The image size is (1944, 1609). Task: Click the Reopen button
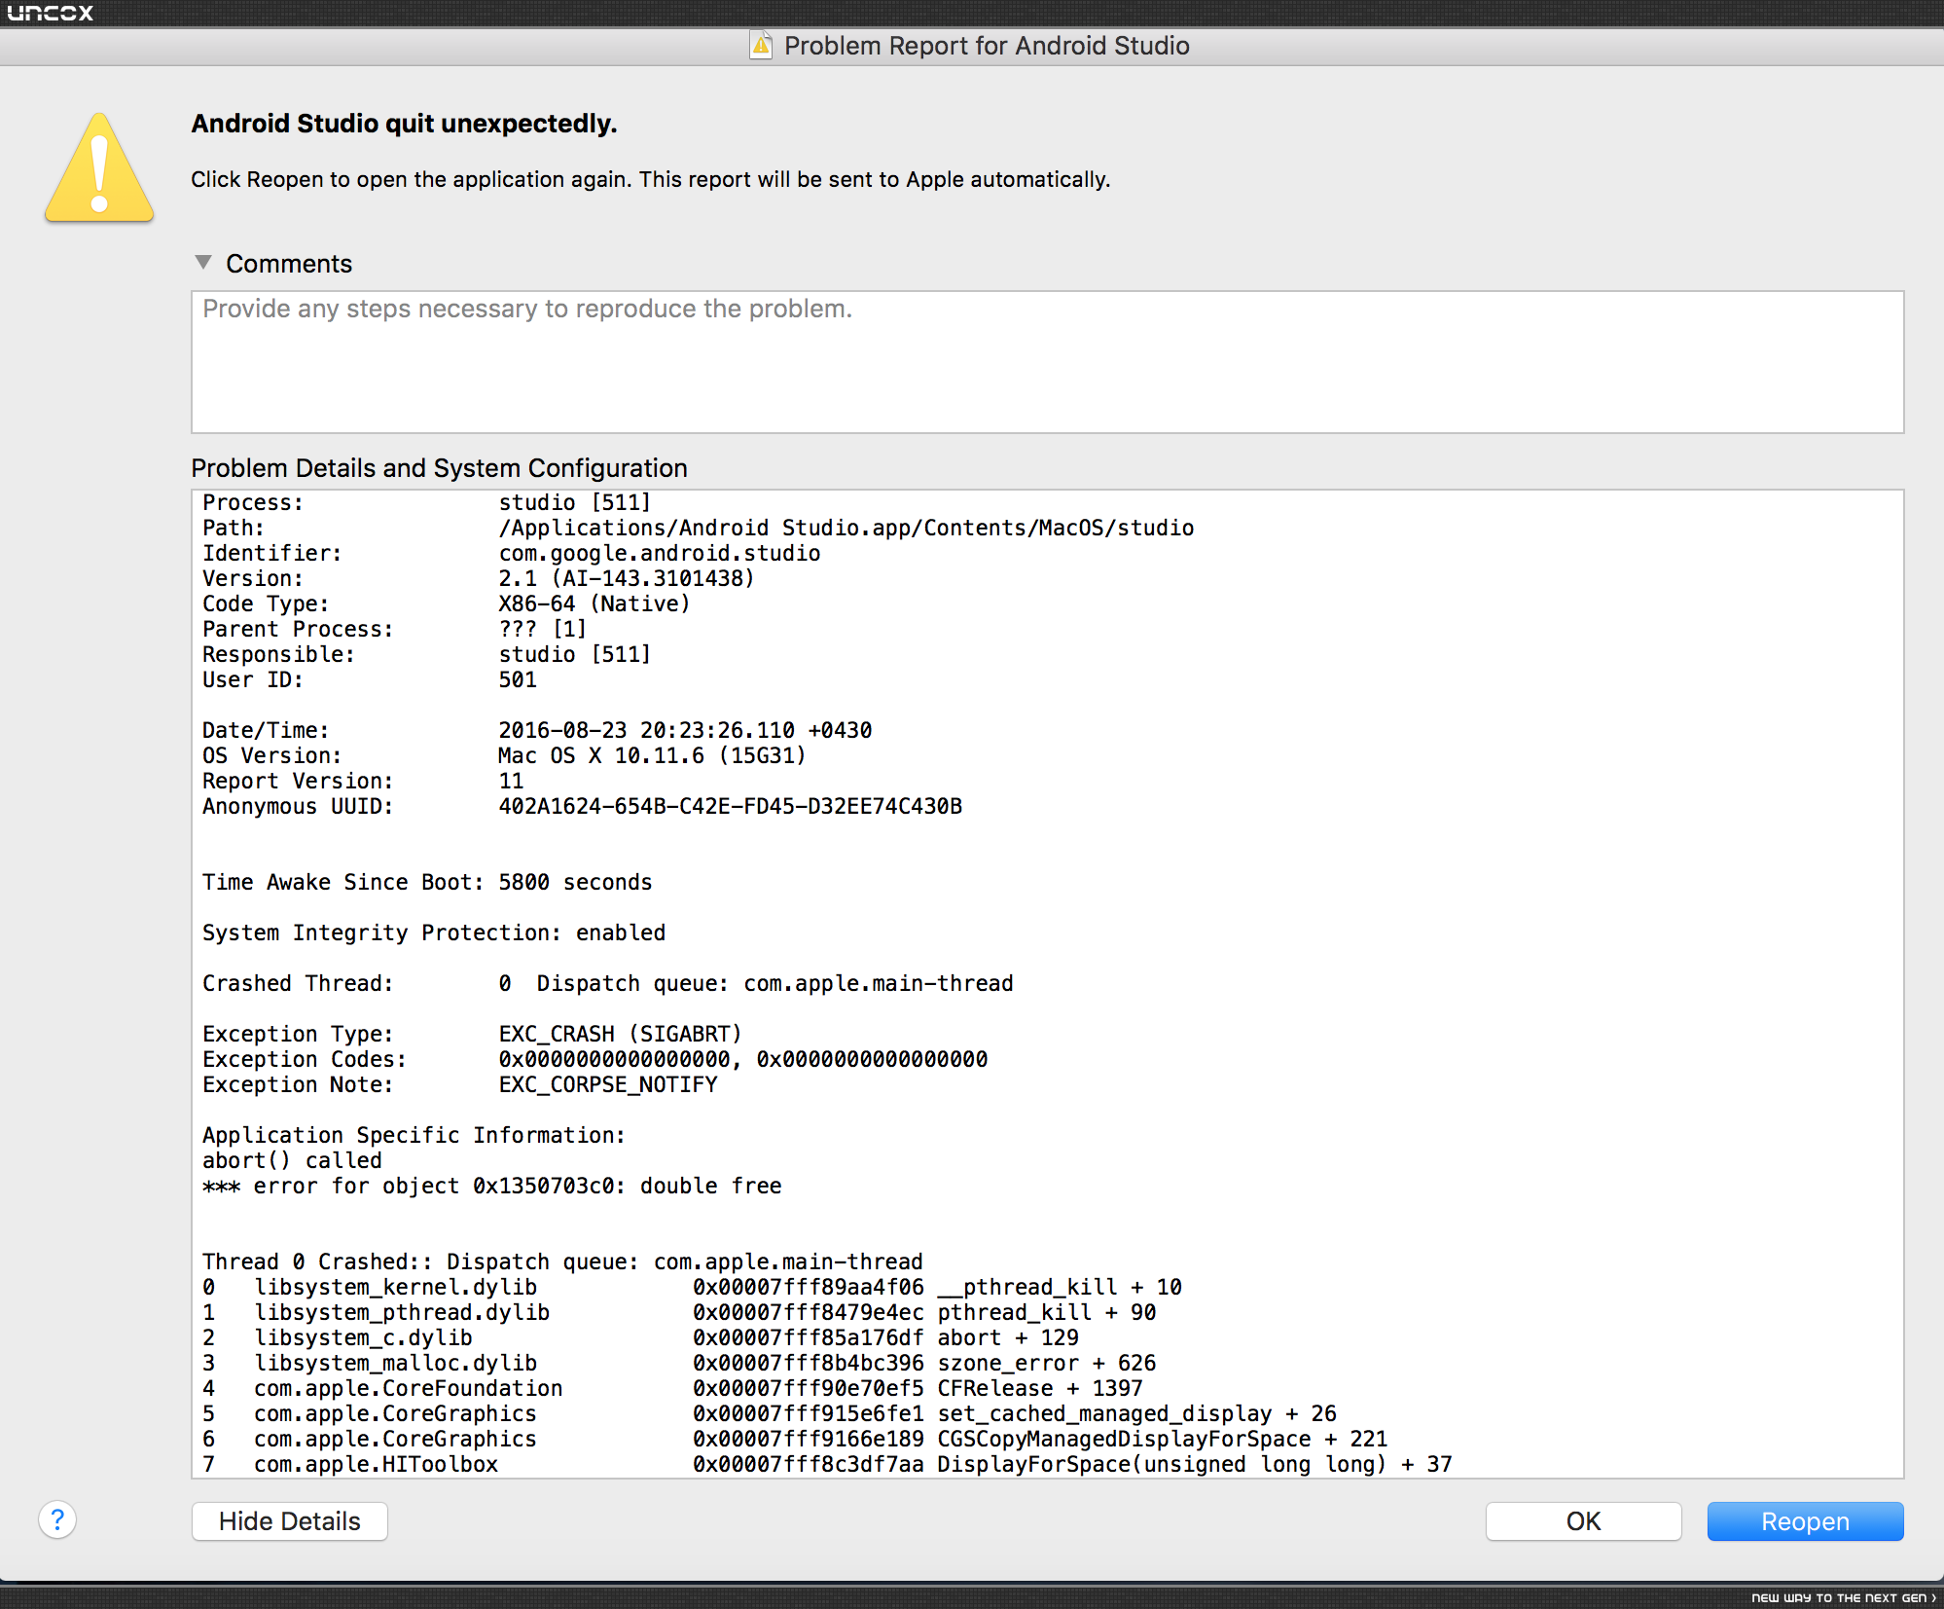tap(1805, 1521)
